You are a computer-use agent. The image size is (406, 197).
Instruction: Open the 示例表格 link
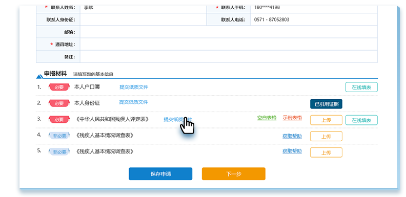tap(292, 118)
